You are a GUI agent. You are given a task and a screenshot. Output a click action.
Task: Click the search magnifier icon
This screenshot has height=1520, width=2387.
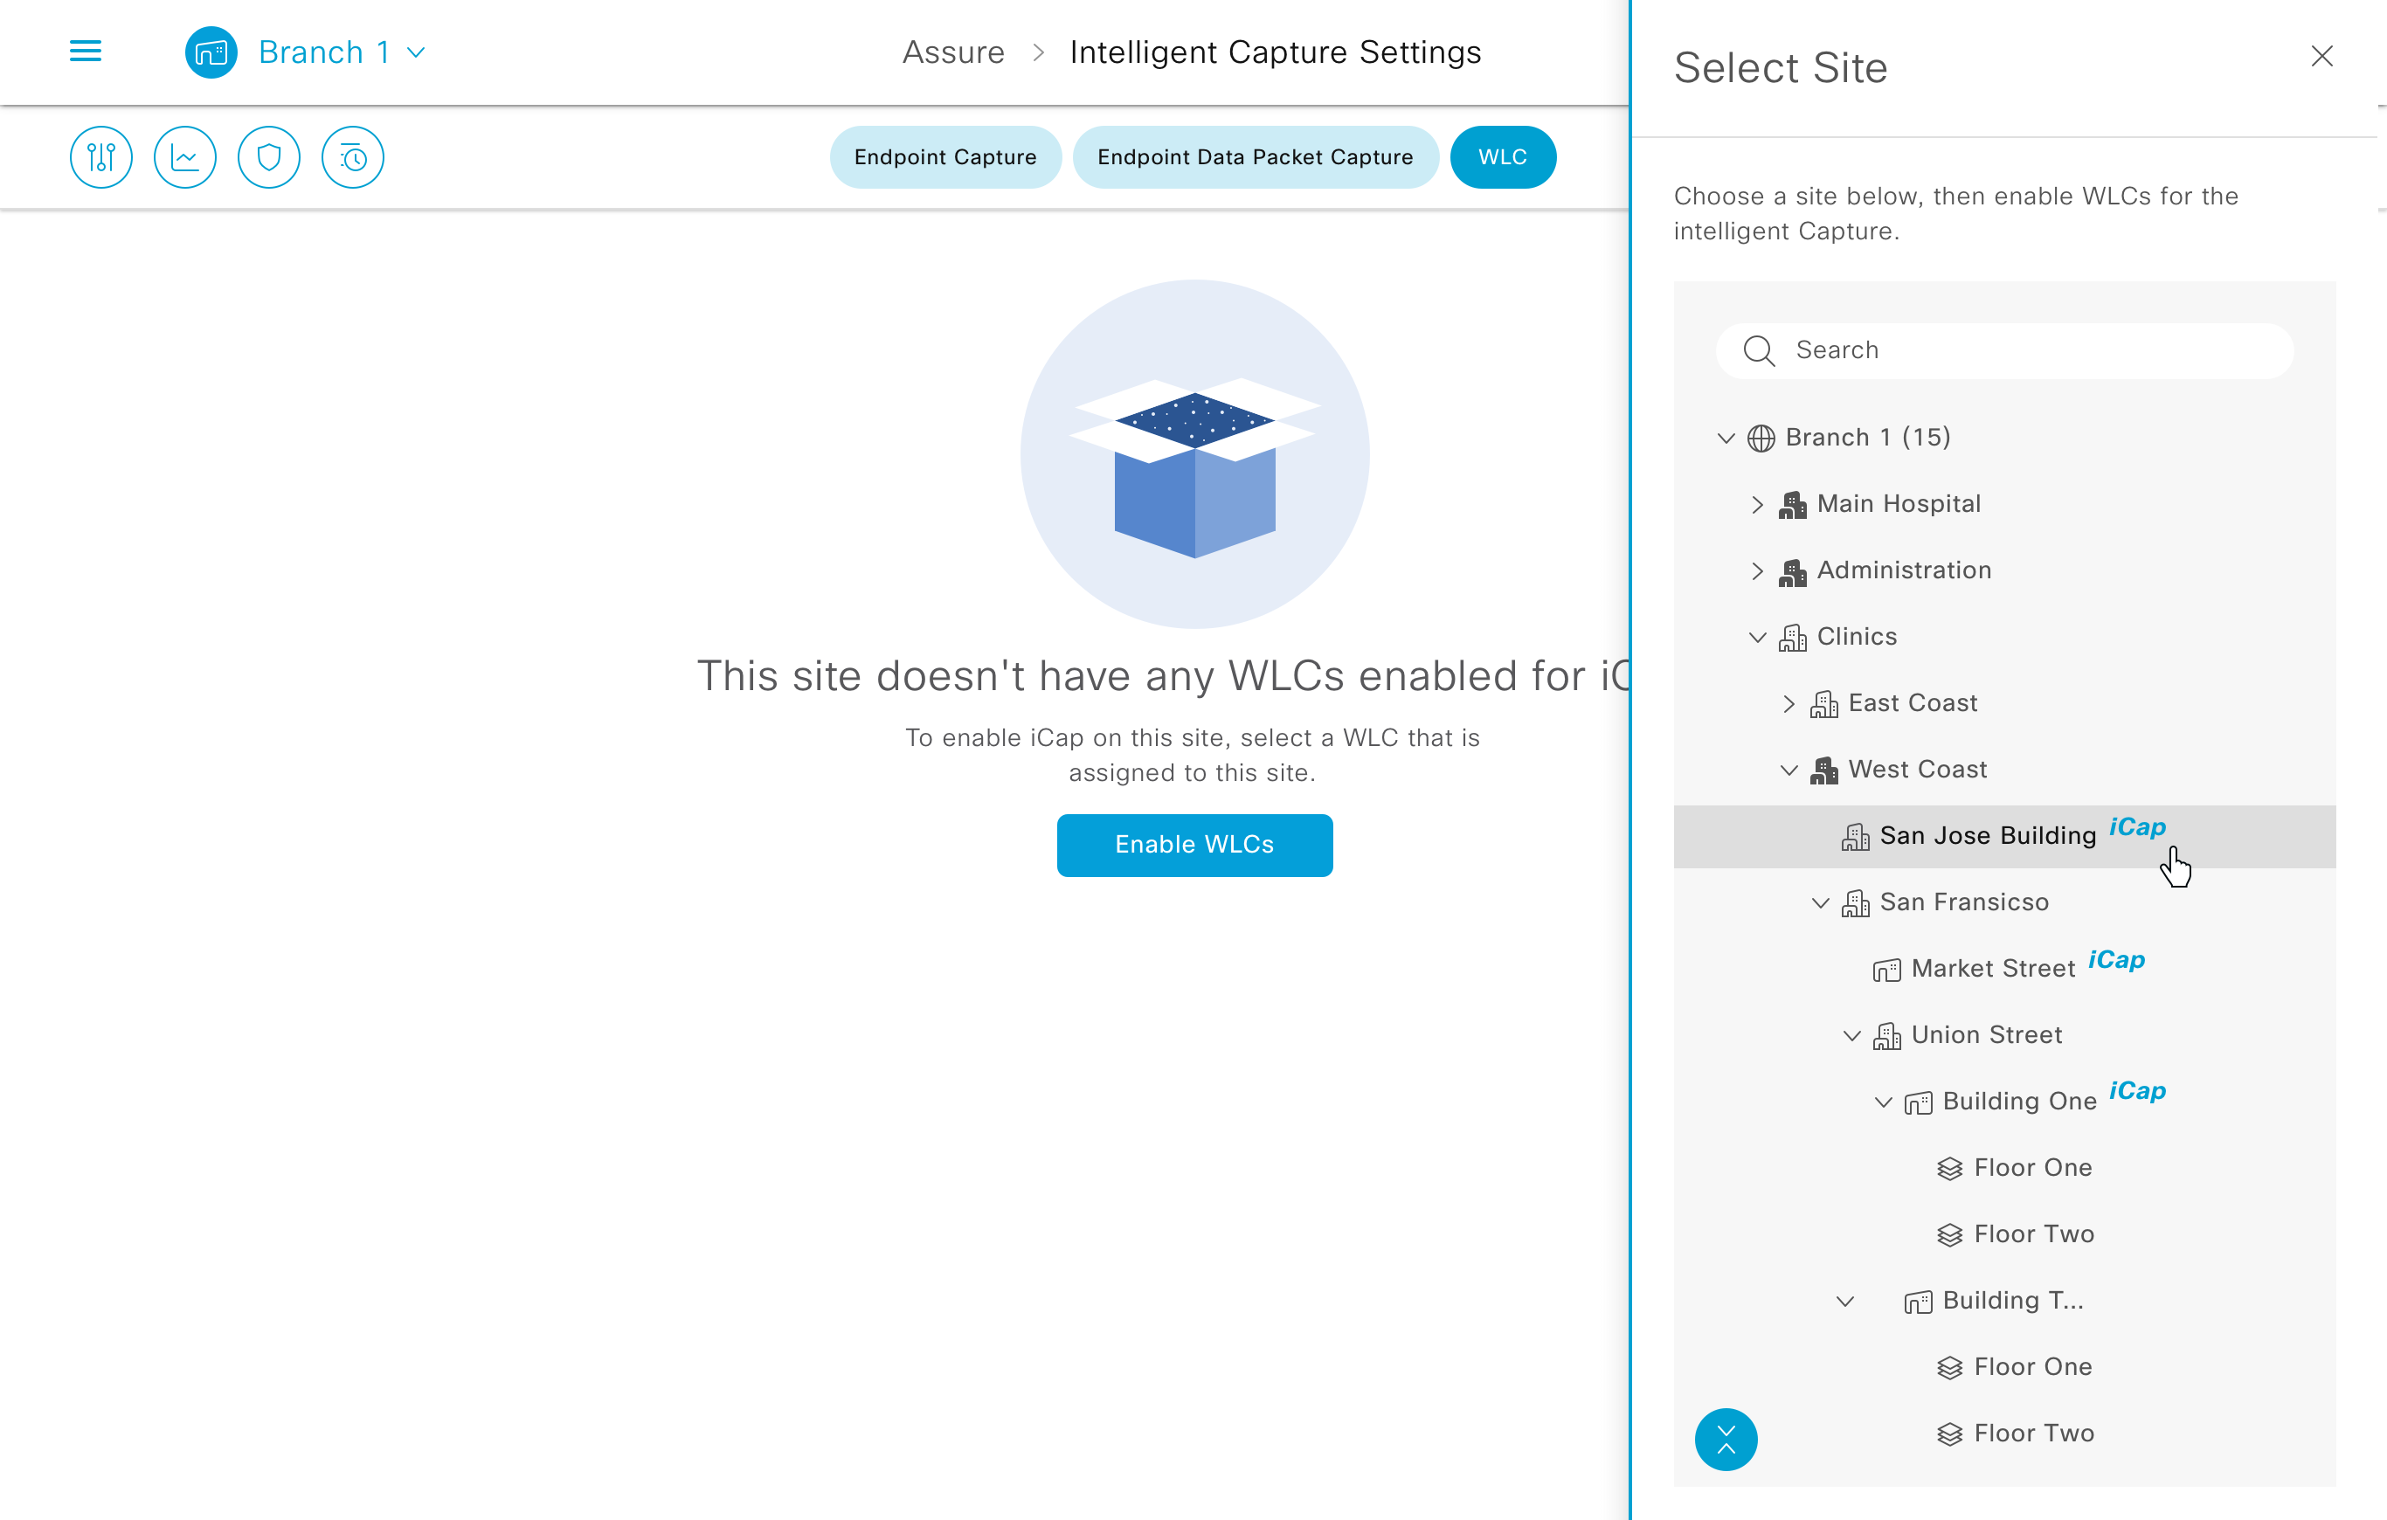(1759, 351)
